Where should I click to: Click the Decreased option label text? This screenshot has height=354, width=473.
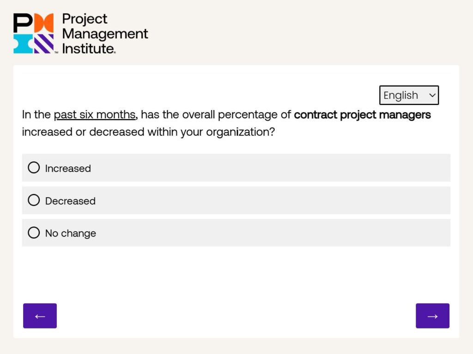[x=70, y=201]
